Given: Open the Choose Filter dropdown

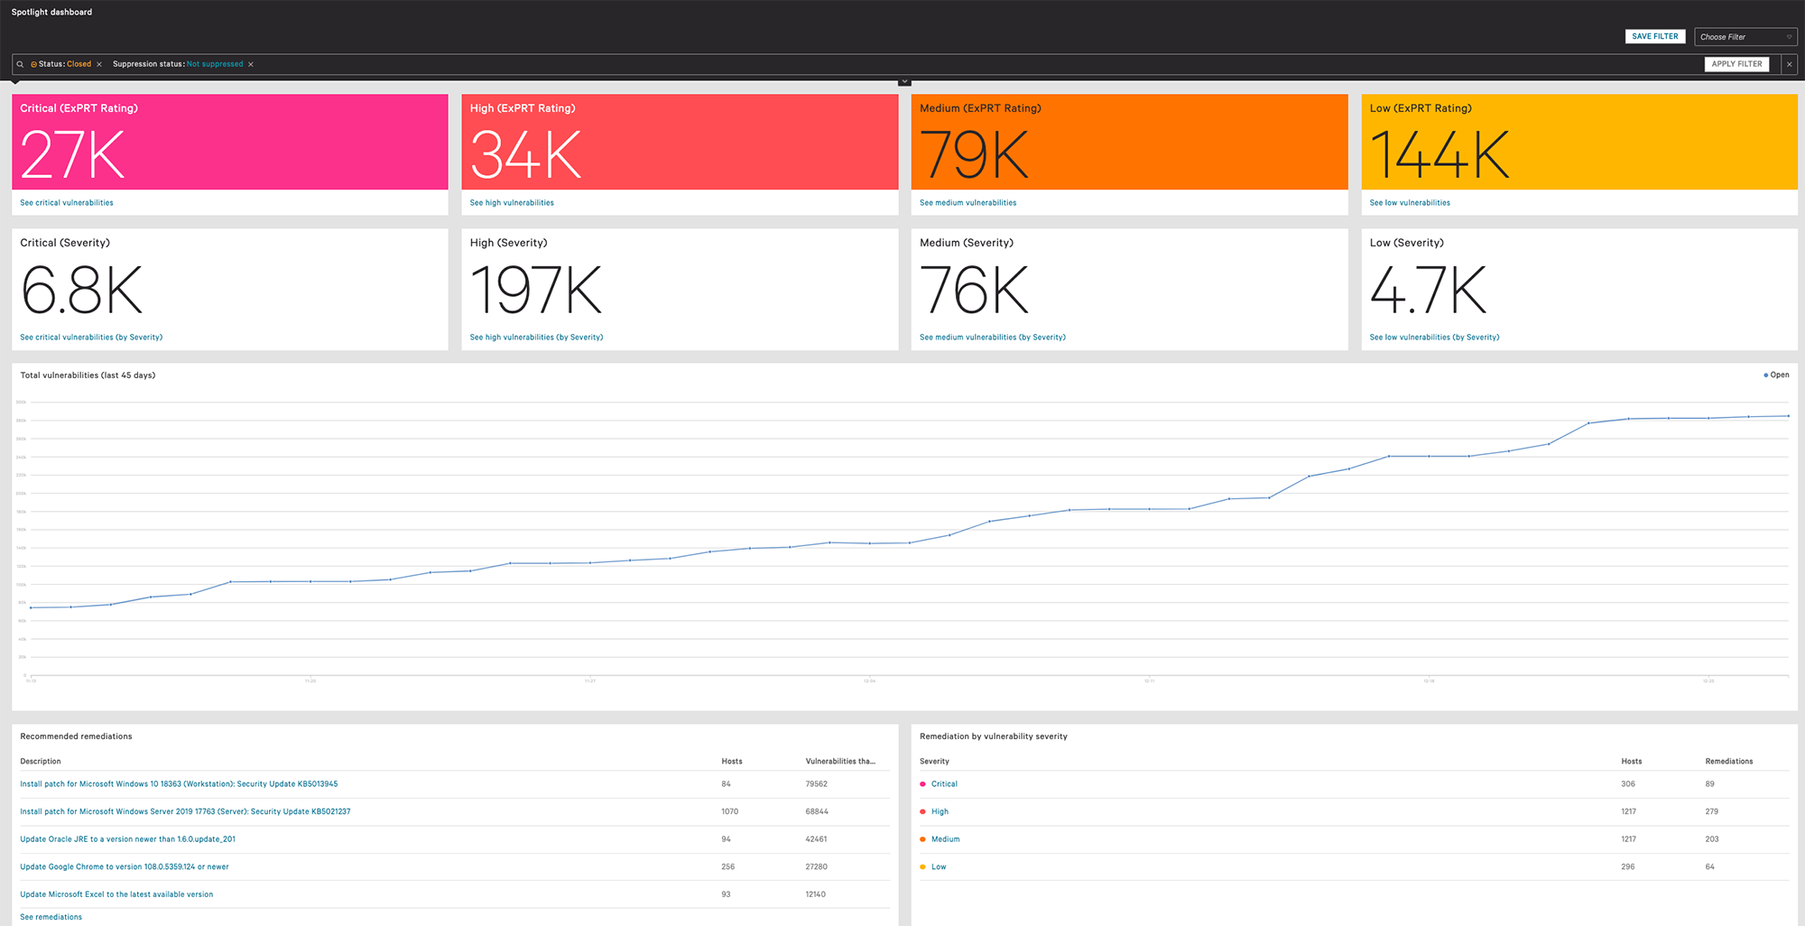Looking at the screenshot, I should [x=1745, y=36].
